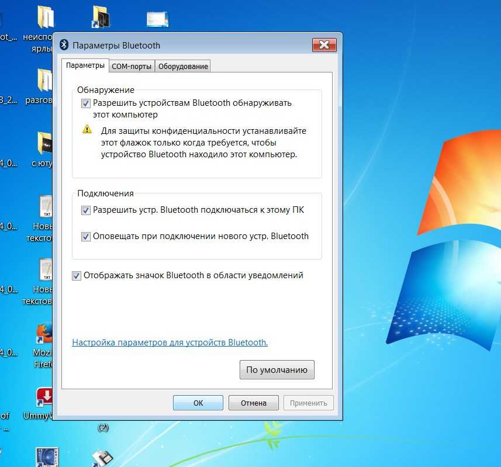Select the Mozilla Firefox desktop icon

click(44, 333)
